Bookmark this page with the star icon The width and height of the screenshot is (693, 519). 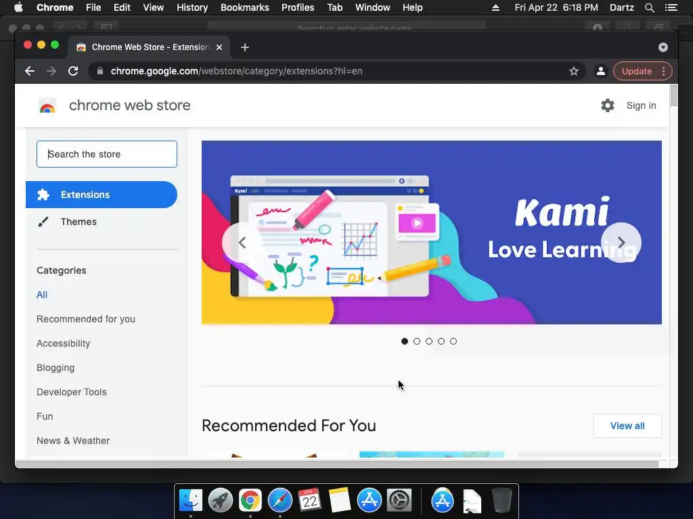click(574, 71)
